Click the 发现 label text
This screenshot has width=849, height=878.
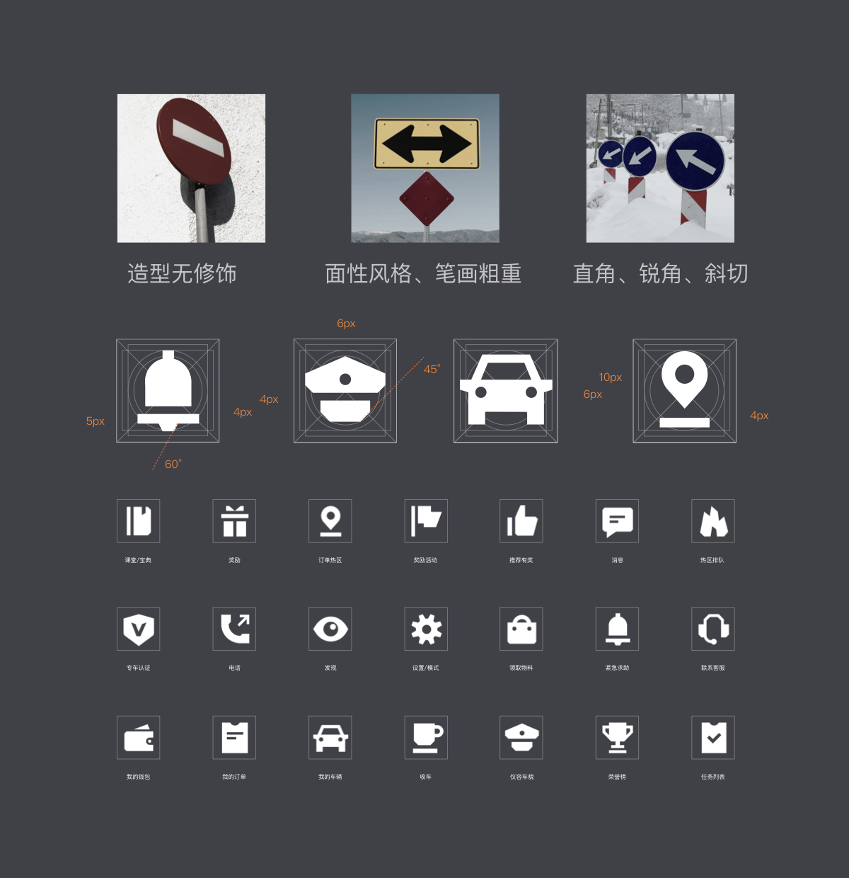coord(330,668)
